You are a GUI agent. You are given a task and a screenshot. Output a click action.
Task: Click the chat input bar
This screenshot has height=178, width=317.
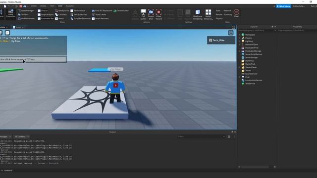click(x=33, y=59)
